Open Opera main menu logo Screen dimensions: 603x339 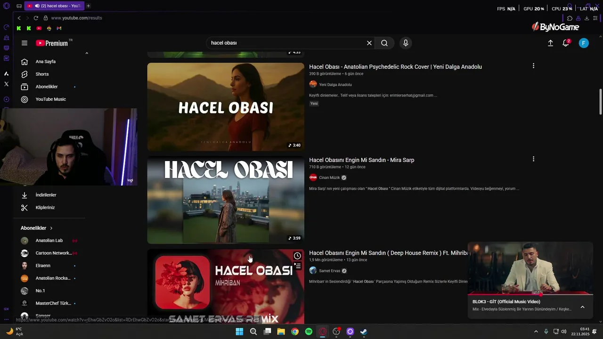point(6,6)
